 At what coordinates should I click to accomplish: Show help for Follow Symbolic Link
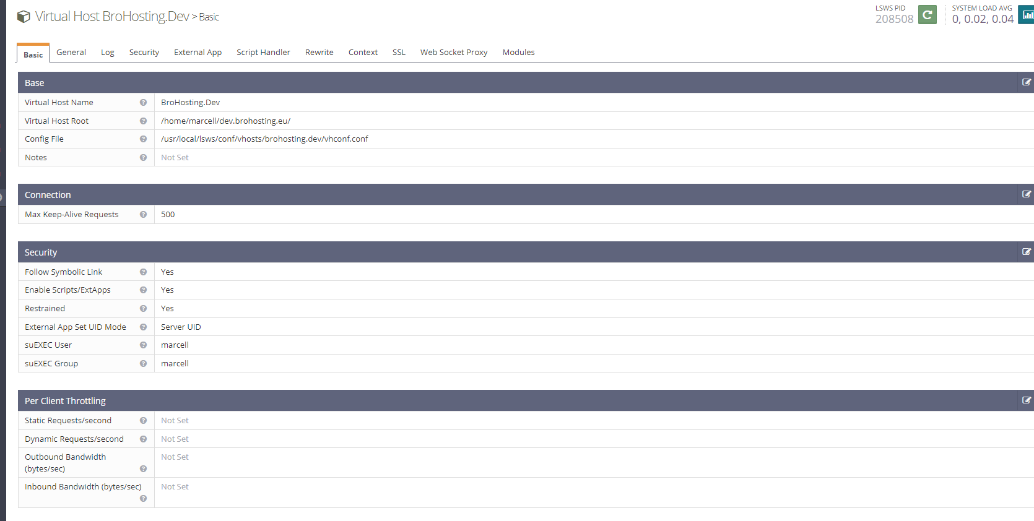coord(143,272)
